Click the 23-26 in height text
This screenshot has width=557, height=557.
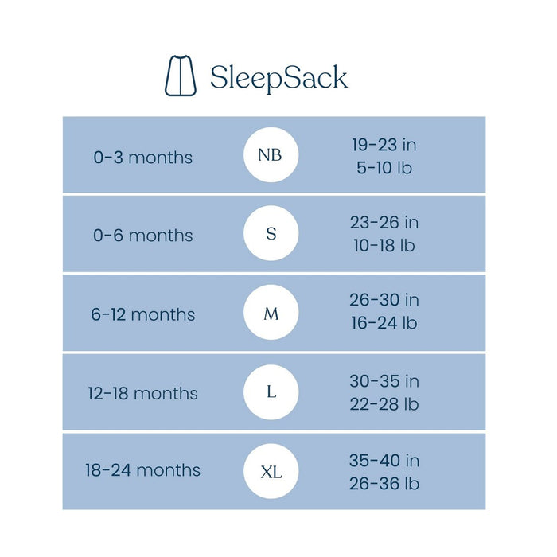[384, 223]
